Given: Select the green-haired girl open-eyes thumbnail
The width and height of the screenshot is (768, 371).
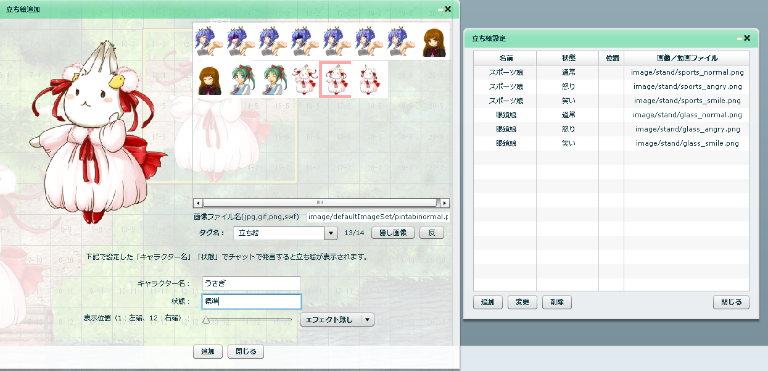Looking at the screenshot, I should click(242, 81).
